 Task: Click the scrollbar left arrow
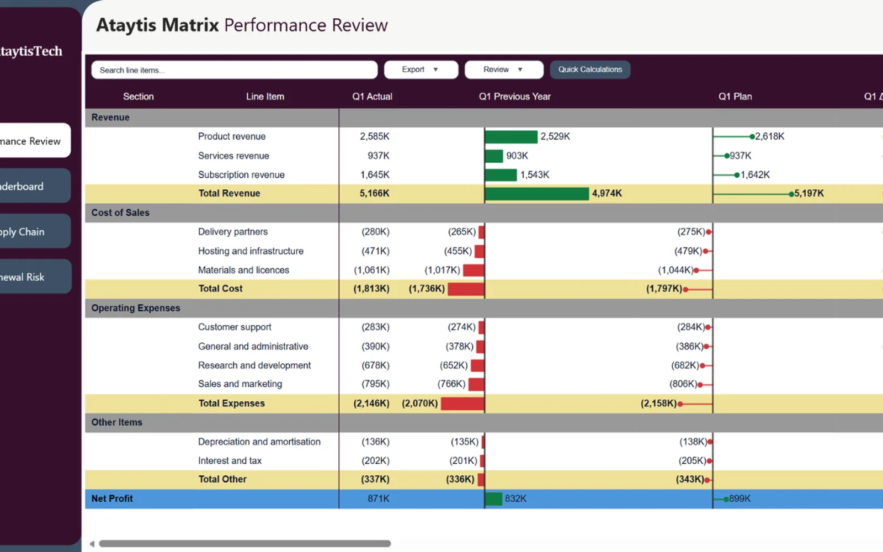tap(92, 544)
